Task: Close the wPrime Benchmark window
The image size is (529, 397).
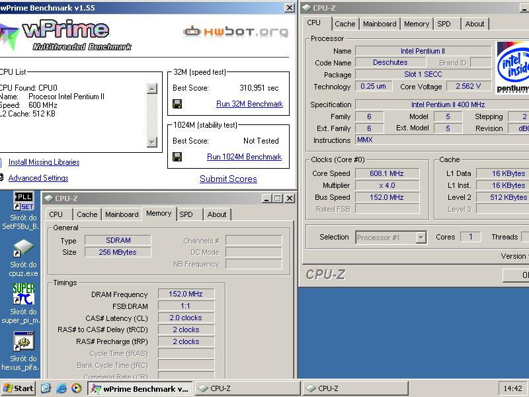Action: (x=290, y=8)
